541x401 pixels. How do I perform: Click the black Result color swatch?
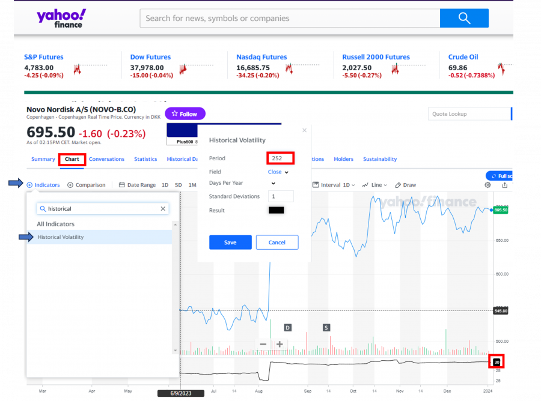pos(277,210)
